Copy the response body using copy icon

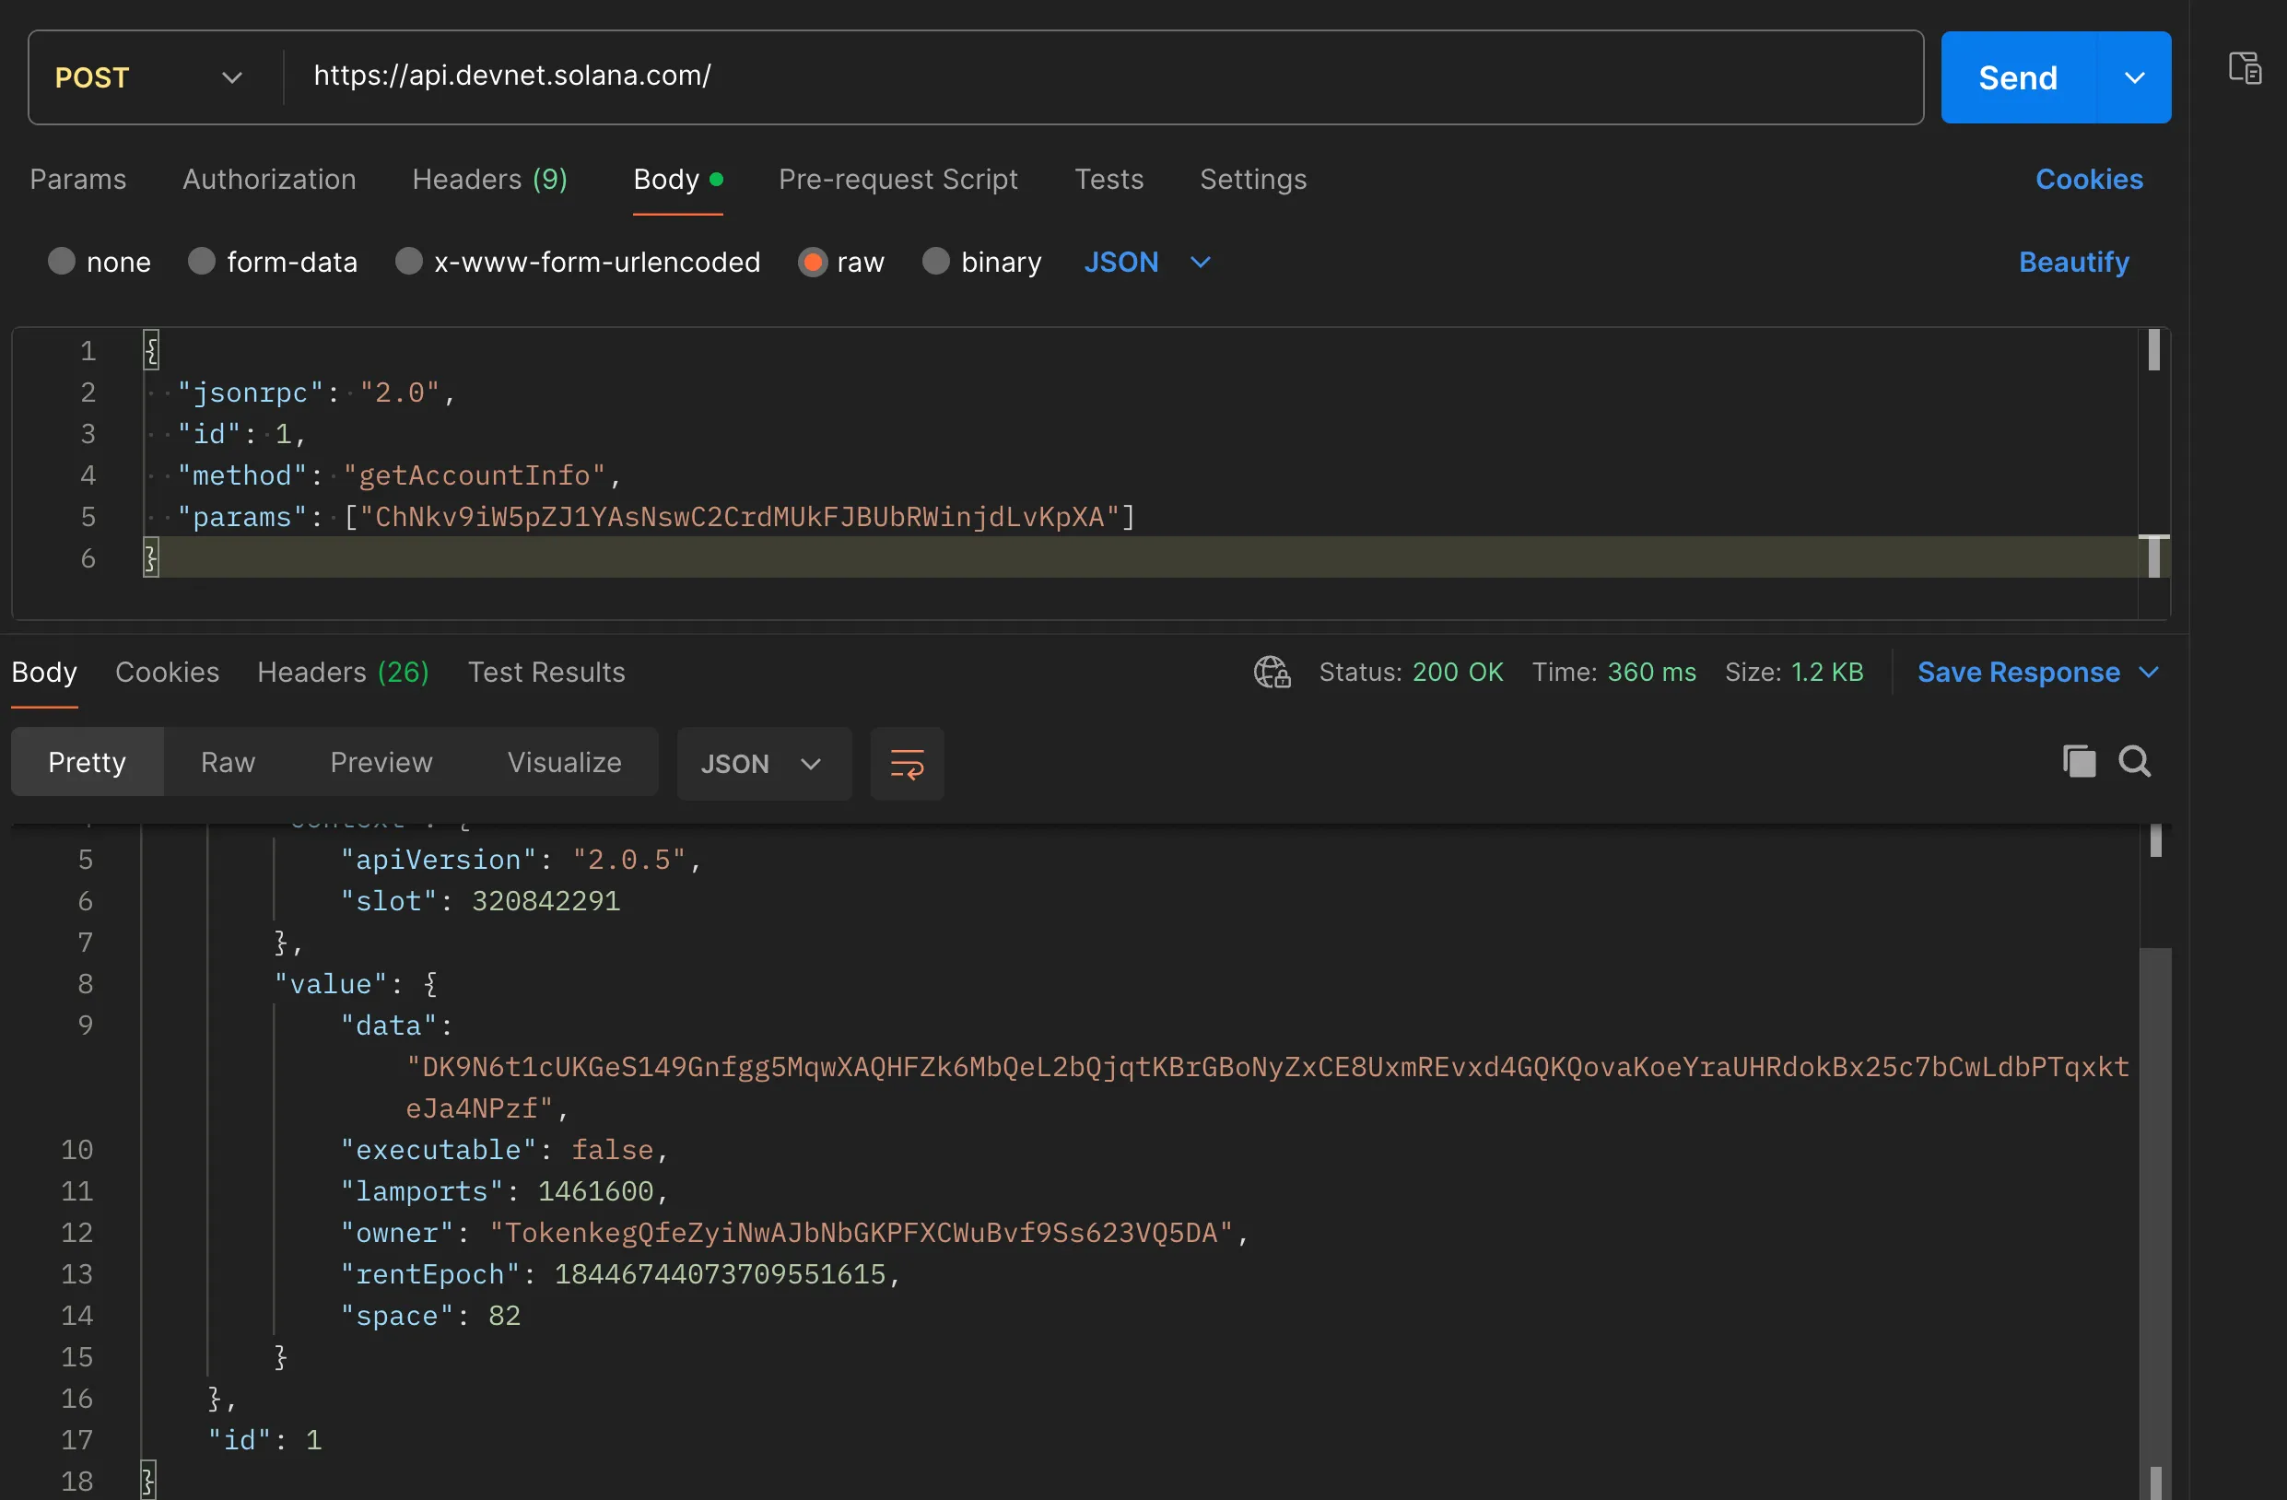click(x=2079, y=761)
